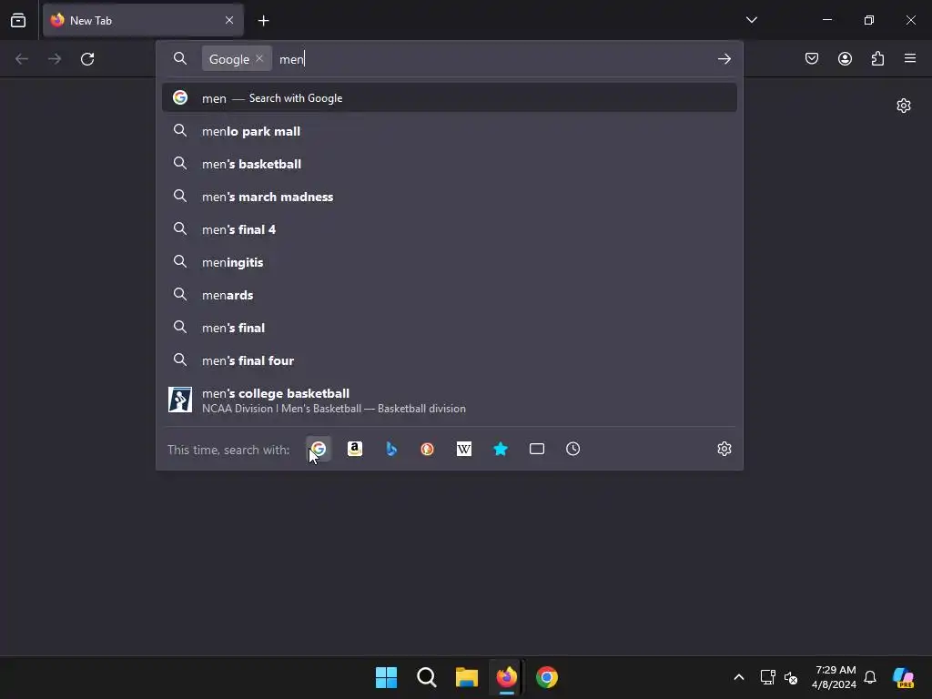Open Save to Pocket
The height and width of the screenshot is (699, 932).
(x=812, y=59)
